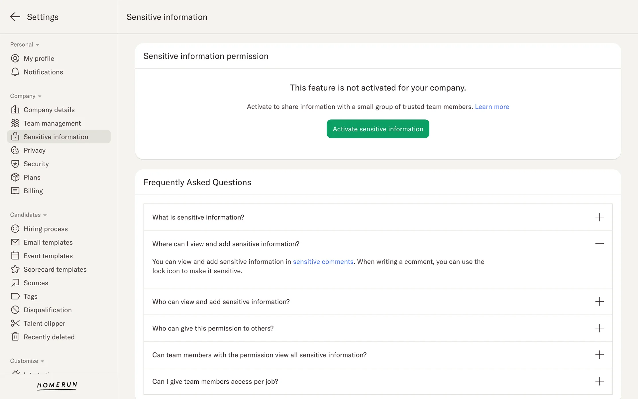The height and width of the screenshot is (399, 638).
Task: Click the Recently deleted trash icon
Action: (x=15, y=337)
